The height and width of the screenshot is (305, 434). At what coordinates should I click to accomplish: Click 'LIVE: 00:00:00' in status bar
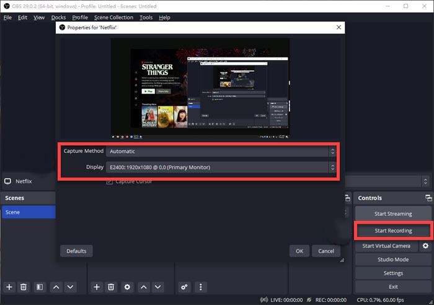(x=286, y=300)
